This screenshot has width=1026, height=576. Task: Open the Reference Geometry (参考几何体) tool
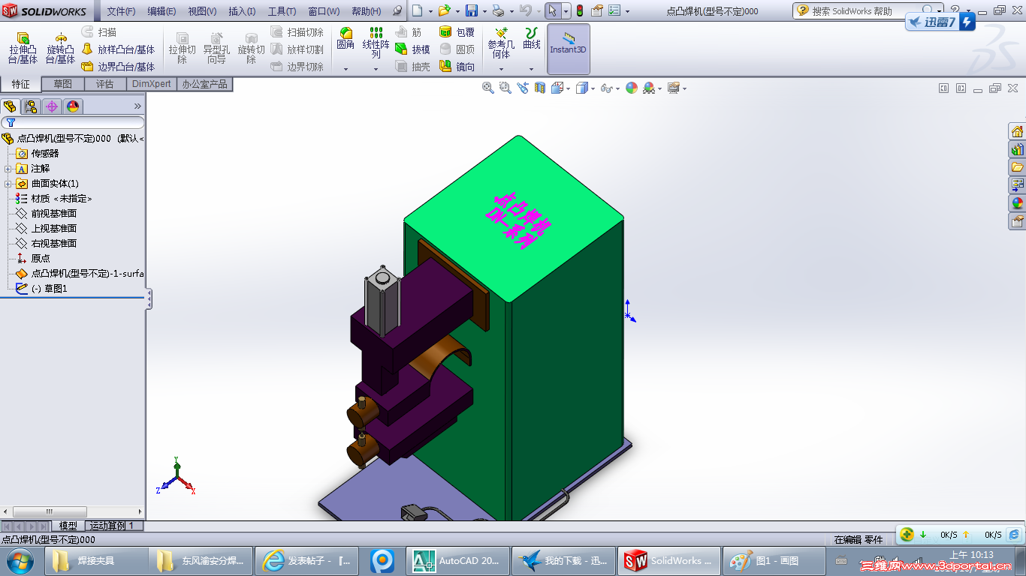pos(501,43)
